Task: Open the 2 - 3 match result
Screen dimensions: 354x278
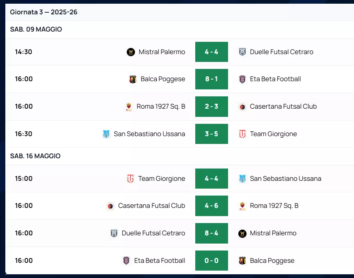Action: tap(212, 107)
